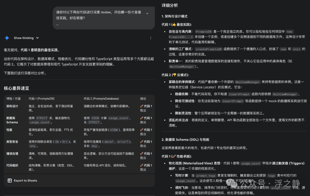Viewport: 310px width, 196px height.
Task: Click the error? code chip
Action: pyautogui.click(x=123, y=142)
